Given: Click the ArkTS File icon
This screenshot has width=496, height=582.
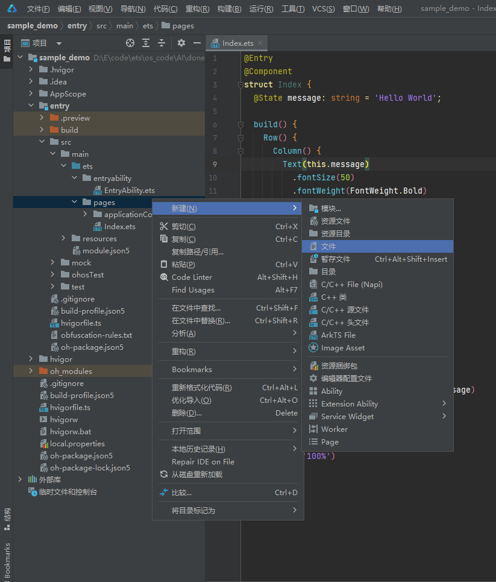Looking at the screenshot, I should point(313,335).
